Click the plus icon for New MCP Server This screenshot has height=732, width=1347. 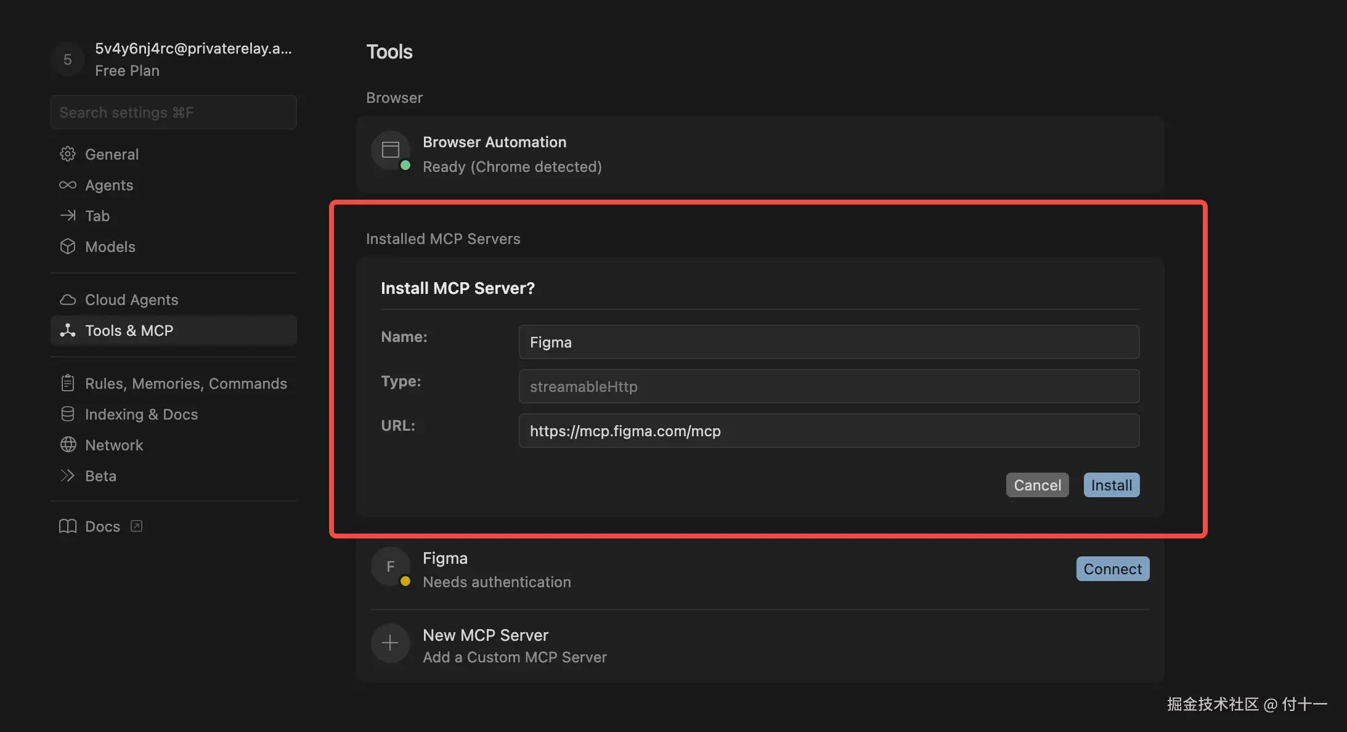pos(390,643)
